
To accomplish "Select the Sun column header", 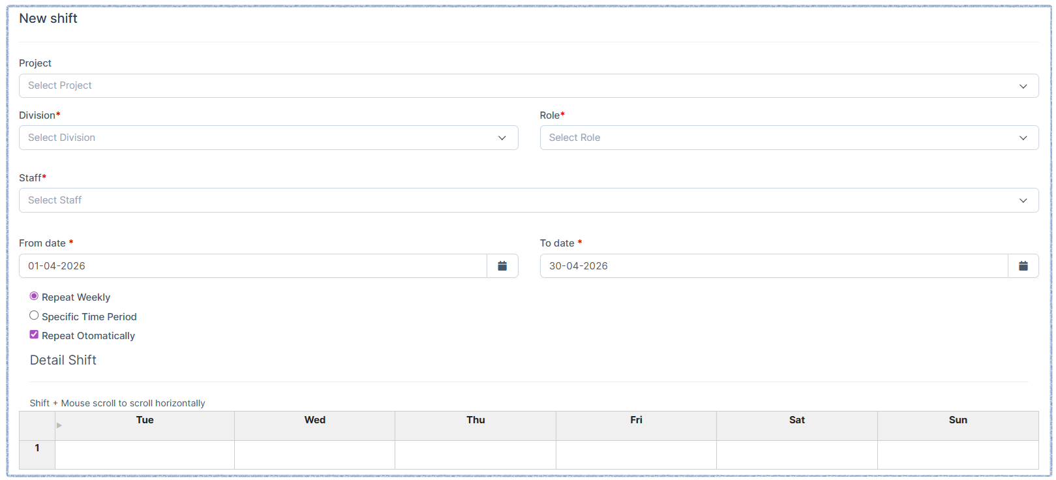I will click(x=958, y=421).
